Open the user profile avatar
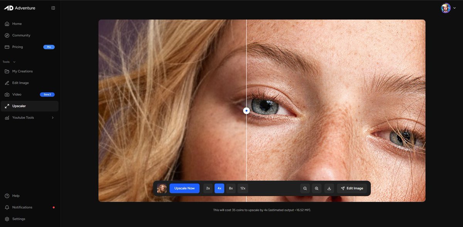This screenshot has height=227, width=463. click(x=446, y=8)
